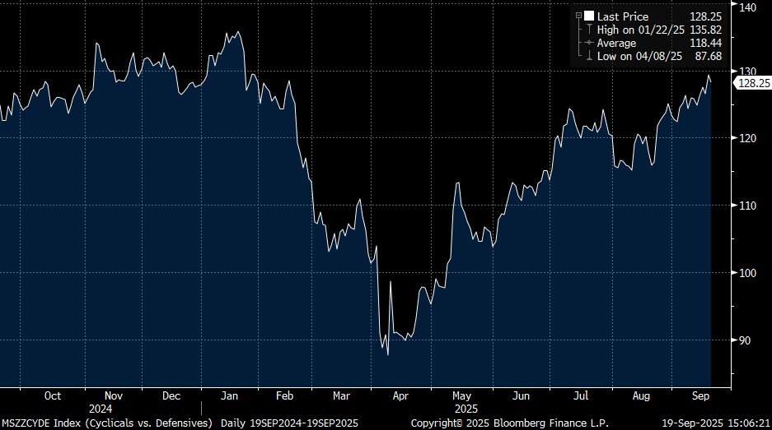The image size is (772, 430).
Task: Click the Daily 19SEP2024-19SEP2025 range text
Action: tap(288, 423)
